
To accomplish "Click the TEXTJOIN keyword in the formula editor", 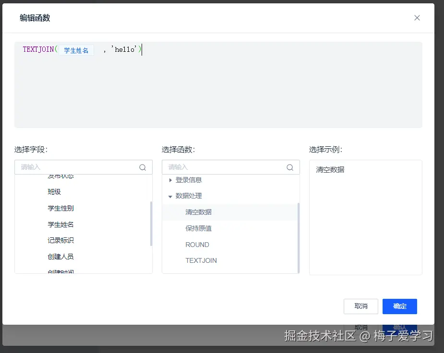I will 38,49.
